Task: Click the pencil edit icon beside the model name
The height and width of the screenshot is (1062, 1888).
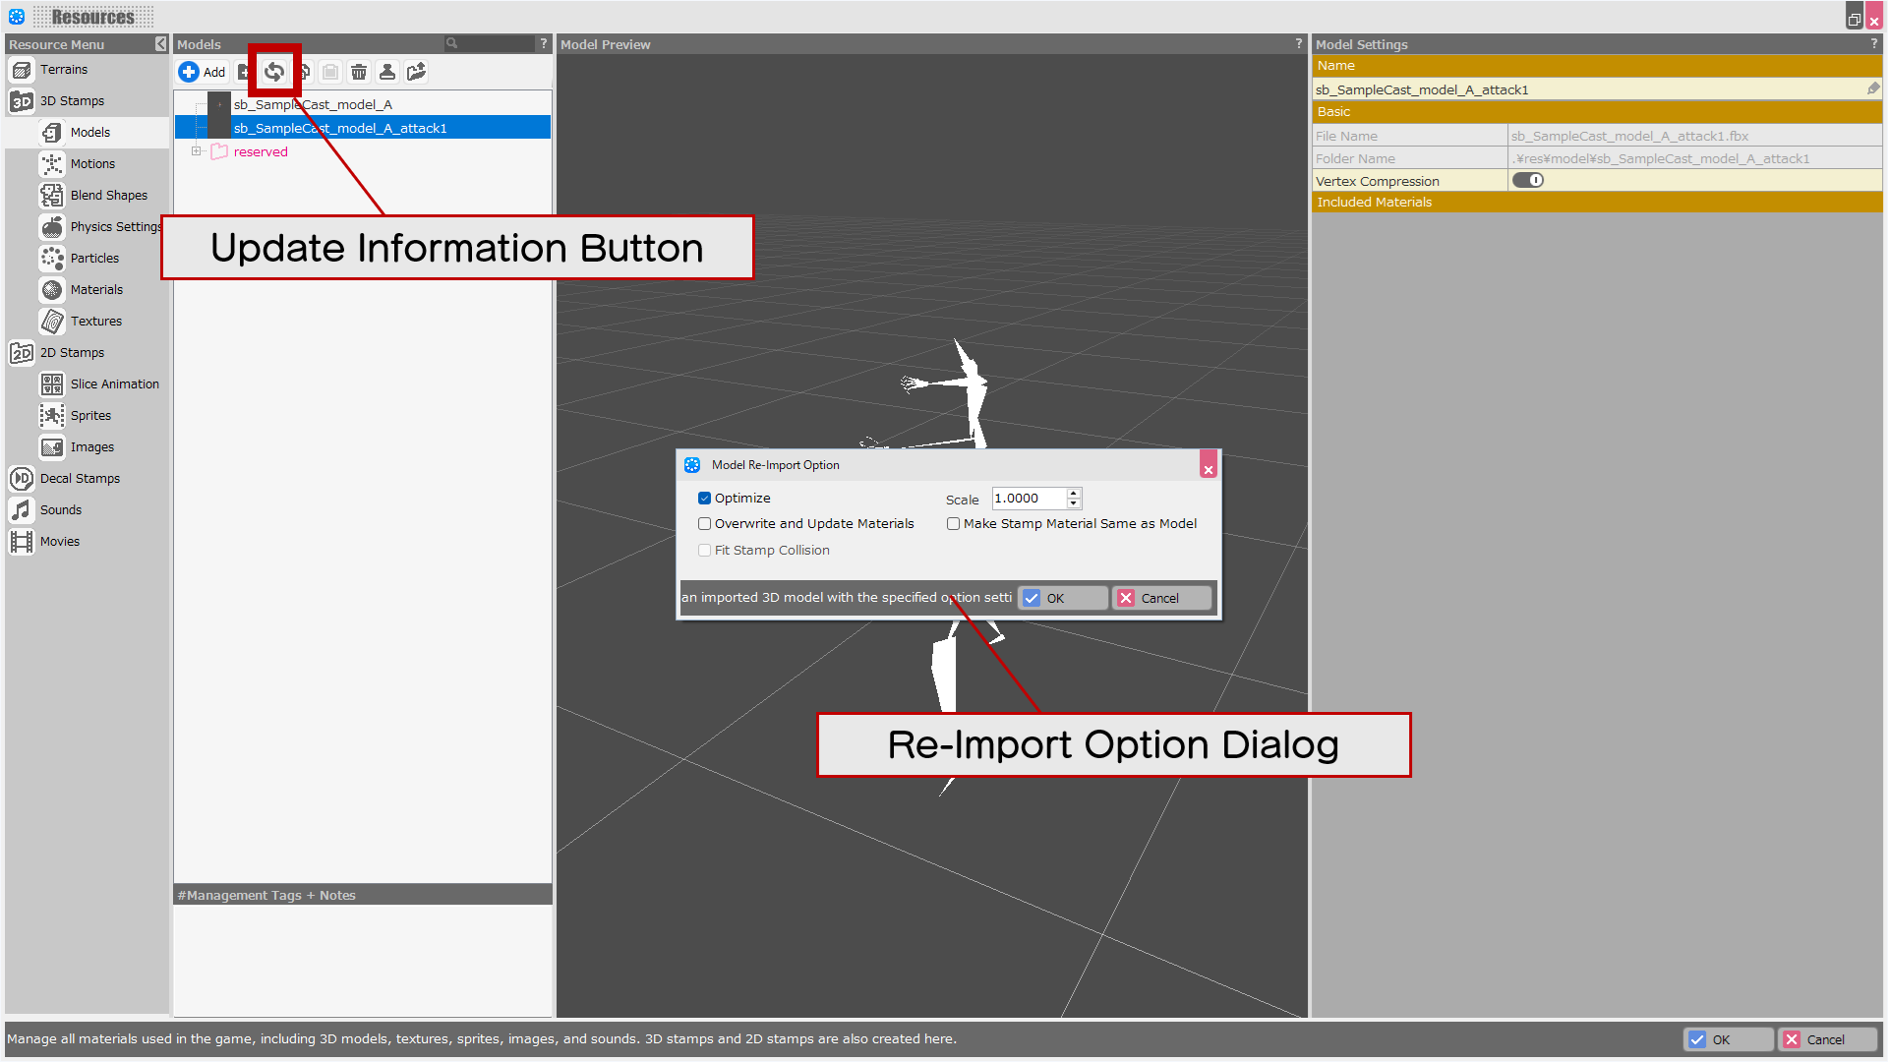Action: pos(1872,89)
